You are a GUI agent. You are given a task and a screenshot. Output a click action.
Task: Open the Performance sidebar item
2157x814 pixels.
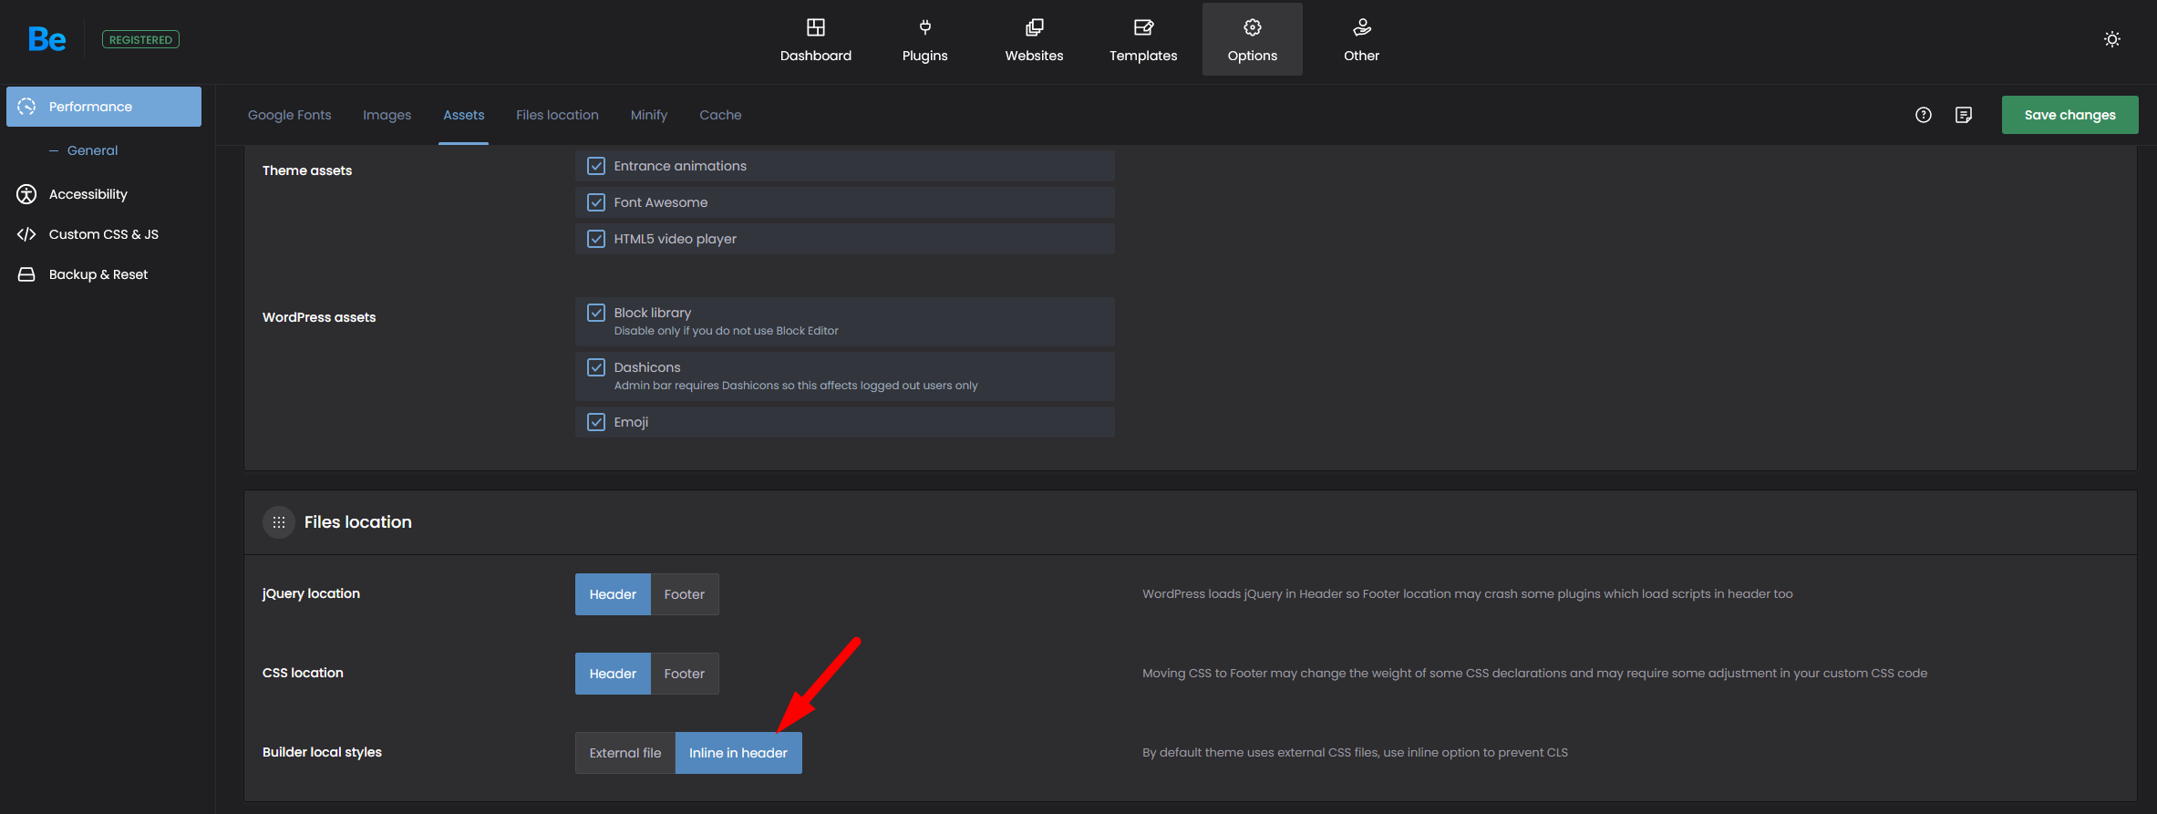(x=104, y=107)
